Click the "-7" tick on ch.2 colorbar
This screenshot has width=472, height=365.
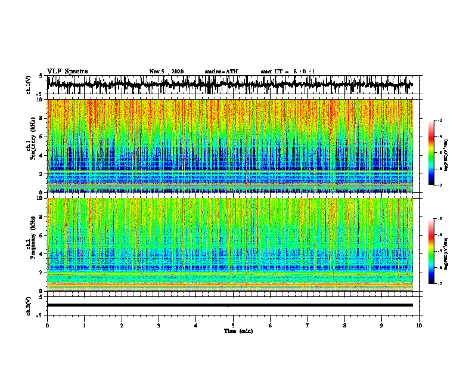click(x=440, y=283)
